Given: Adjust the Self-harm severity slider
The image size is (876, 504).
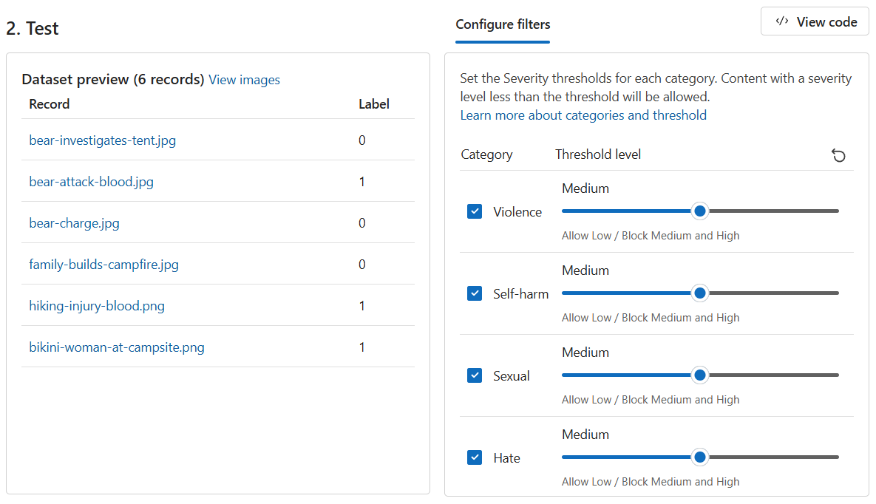Looking at the screenshot, I should [699, 293].
